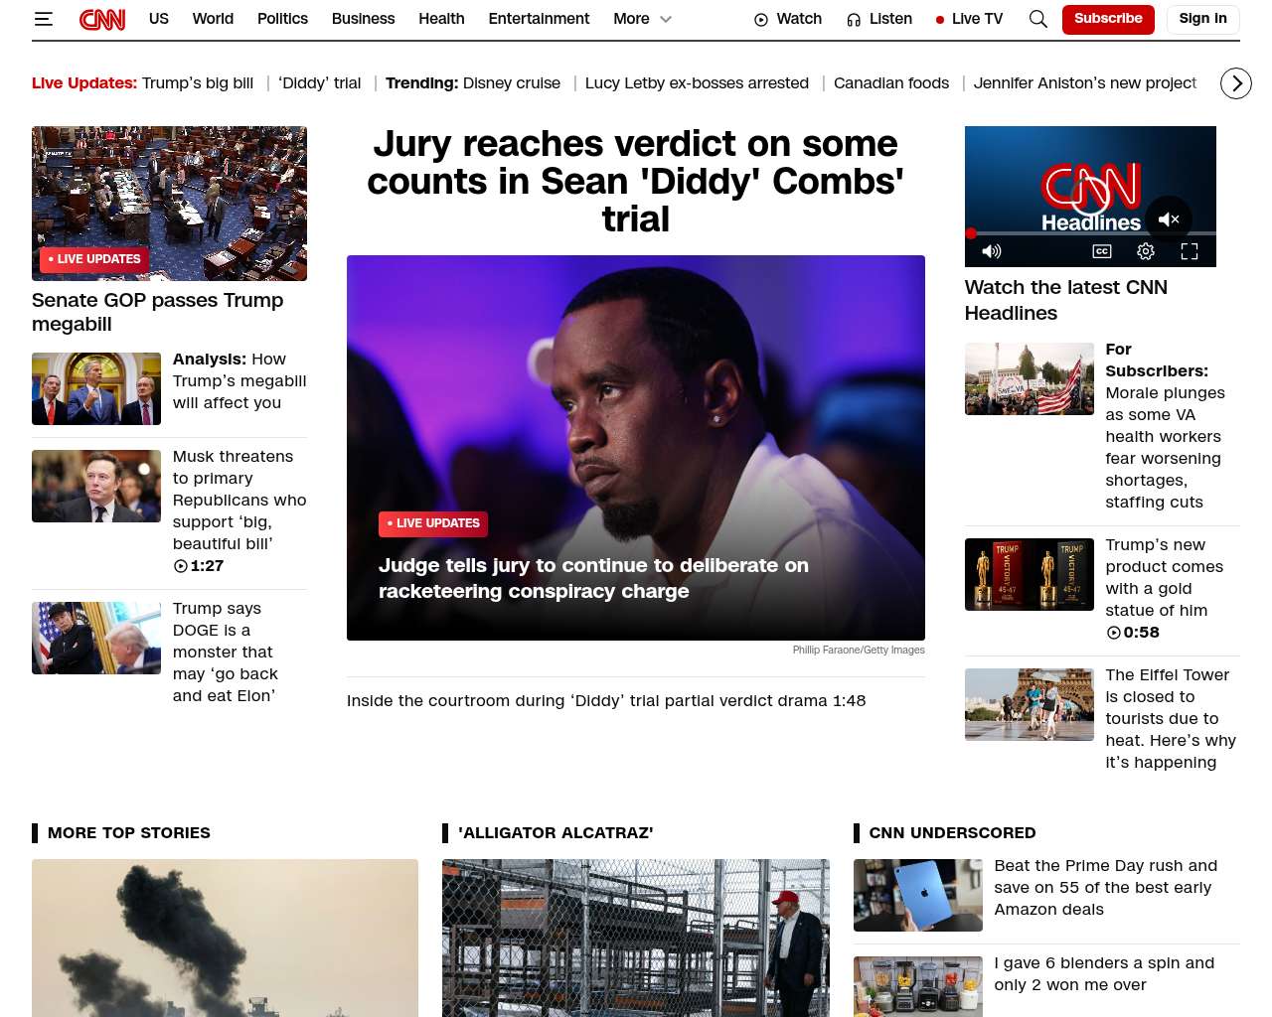The width and height of the screenshot is (1272, 1017).
Task: Open the Trump gold statue product thumbnail
Action: tap(1030, 574)
